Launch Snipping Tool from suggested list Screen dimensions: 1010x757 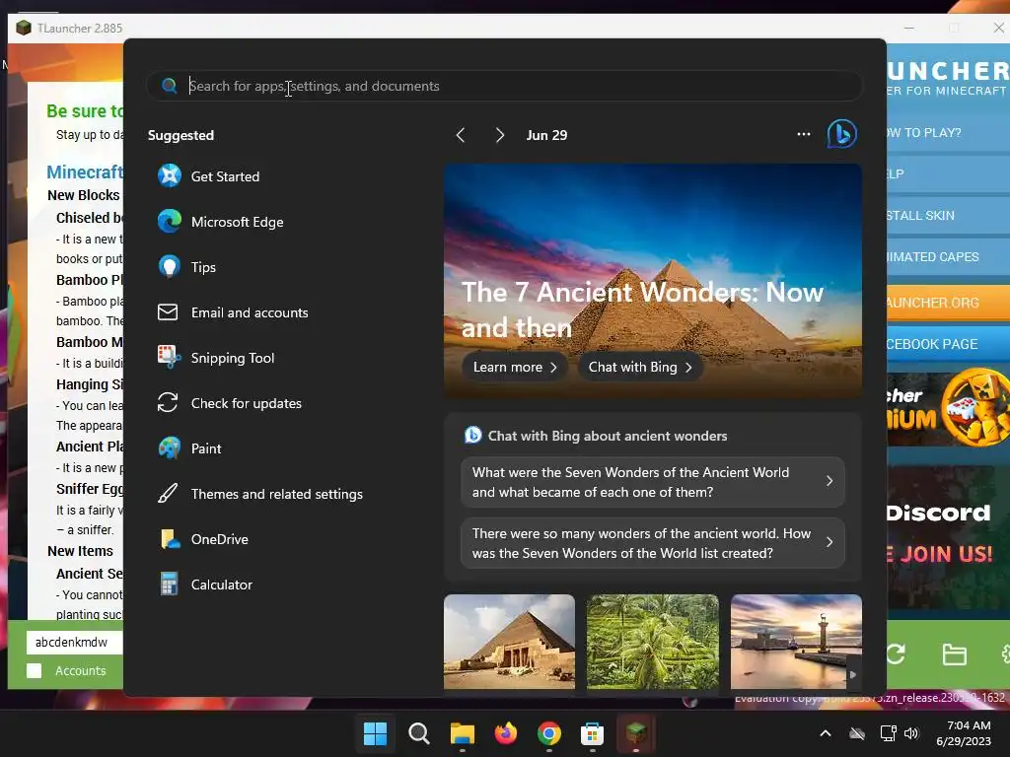[x=216, y=358]
